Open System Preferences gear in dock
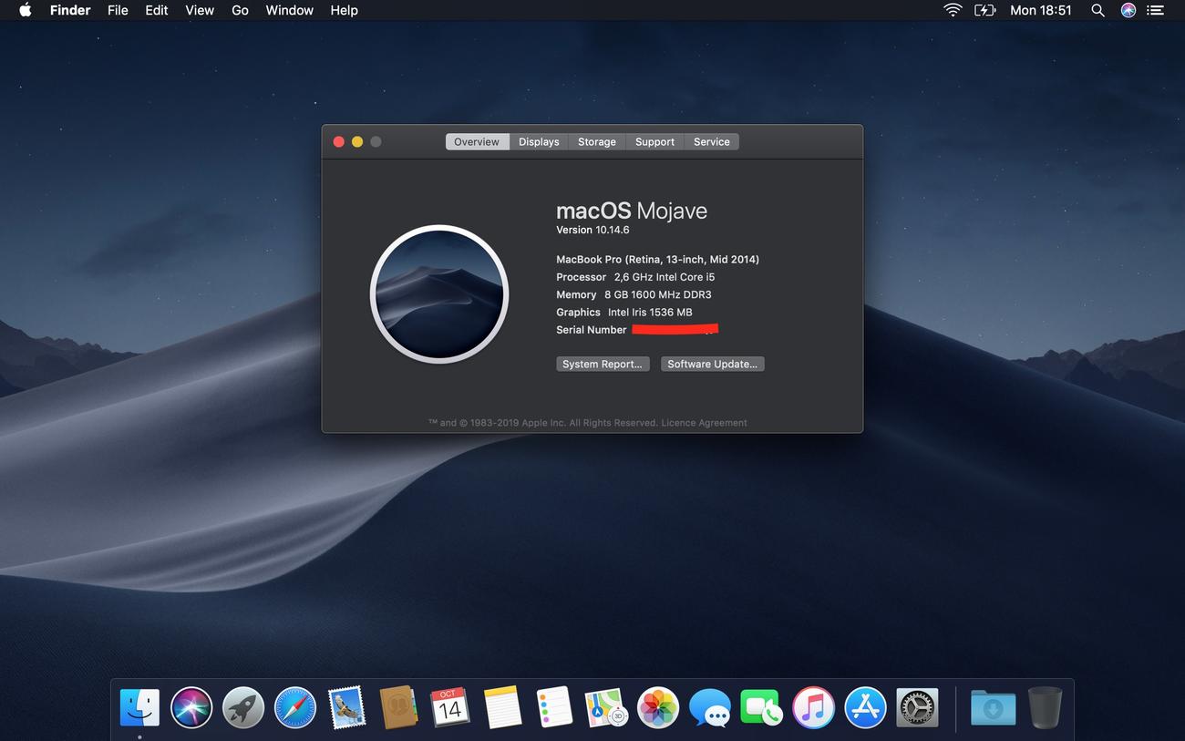This screenshot has width=1185, height=741. 917,707
